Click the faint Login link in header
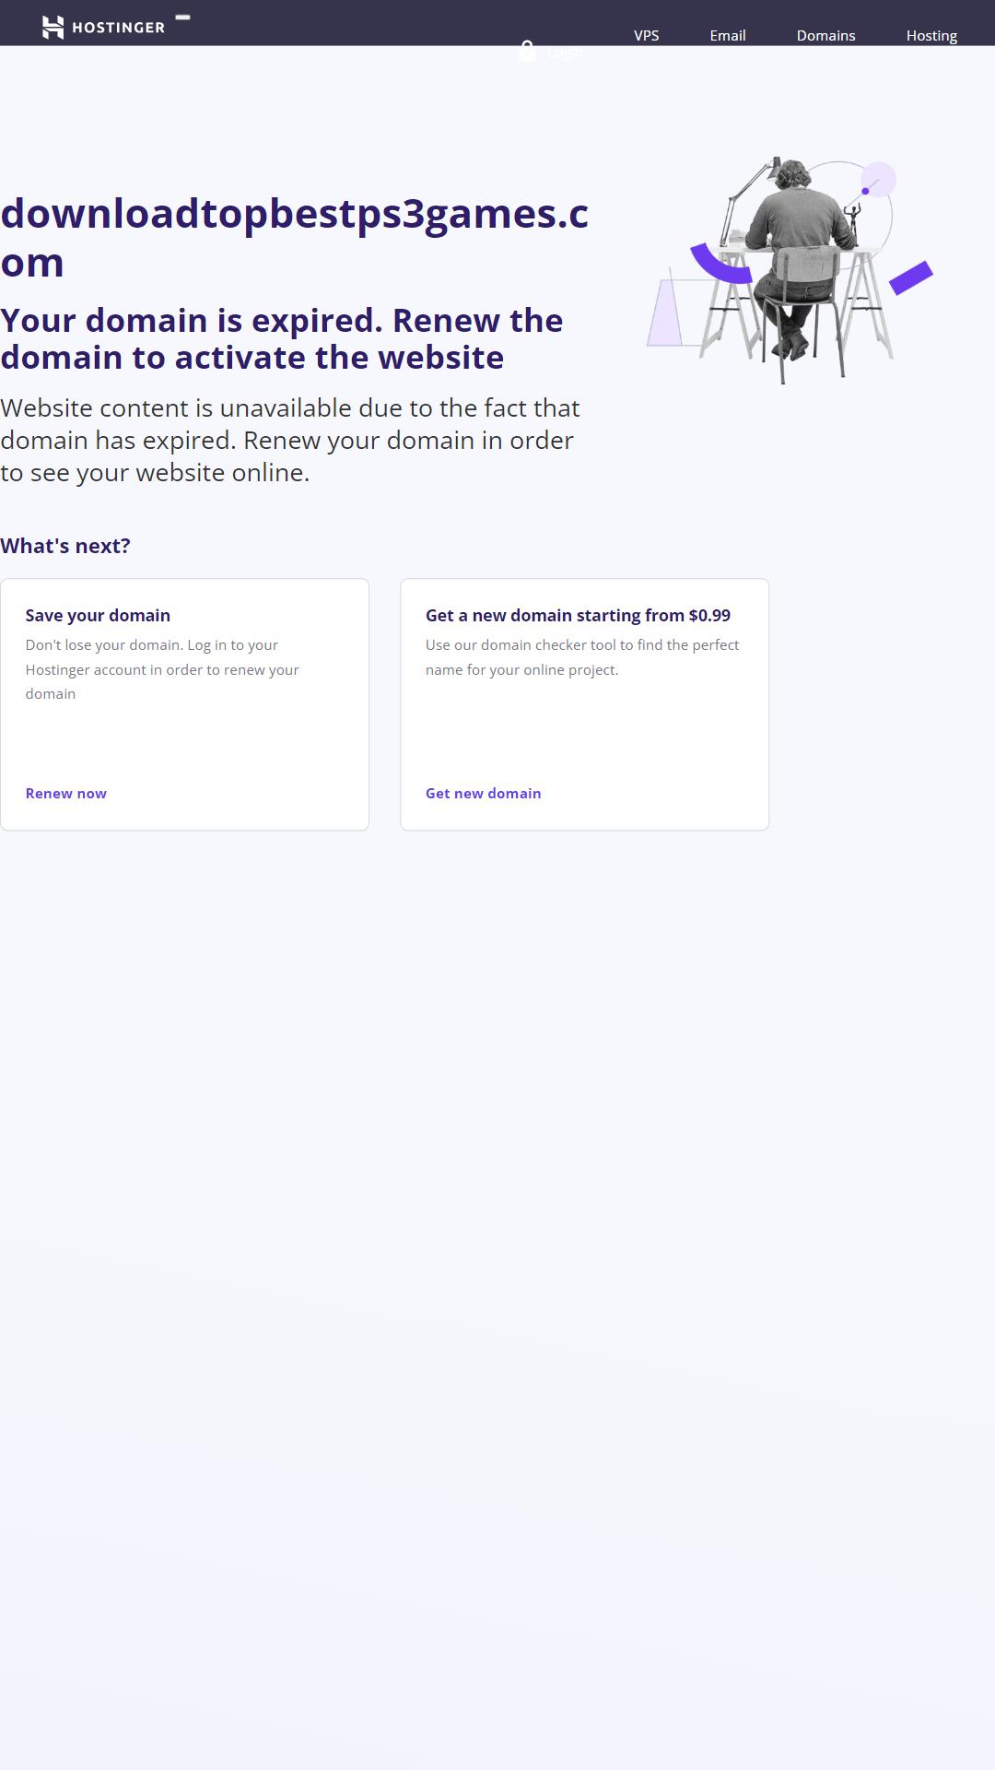 click(x=565, y=53)
